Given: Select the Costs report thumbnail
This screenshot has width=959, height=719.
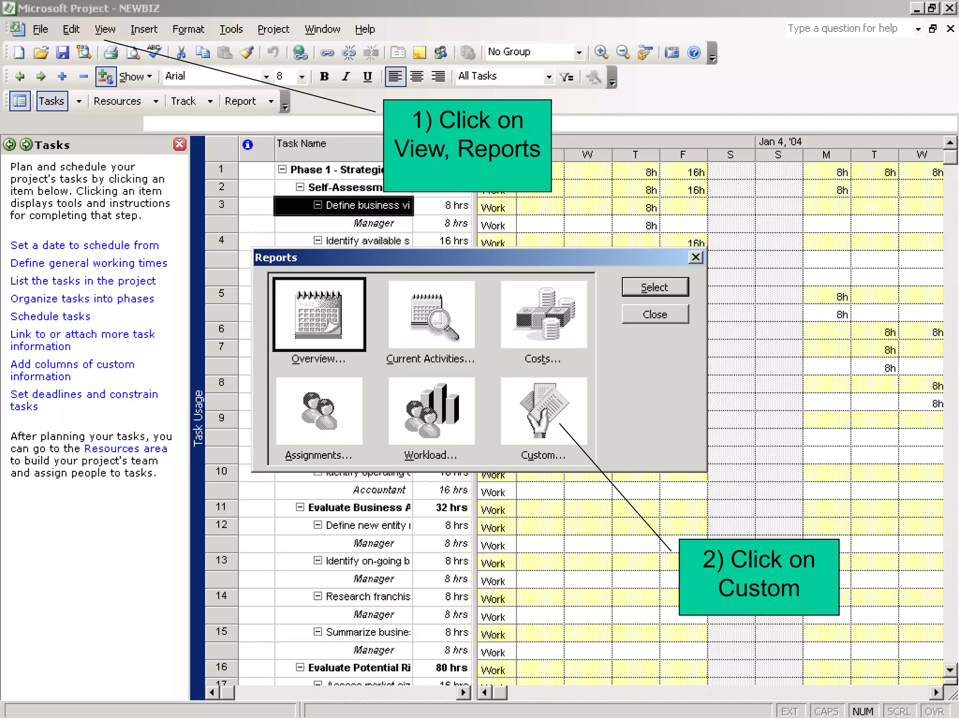Looking at the screenshot, I should [543, 315].
